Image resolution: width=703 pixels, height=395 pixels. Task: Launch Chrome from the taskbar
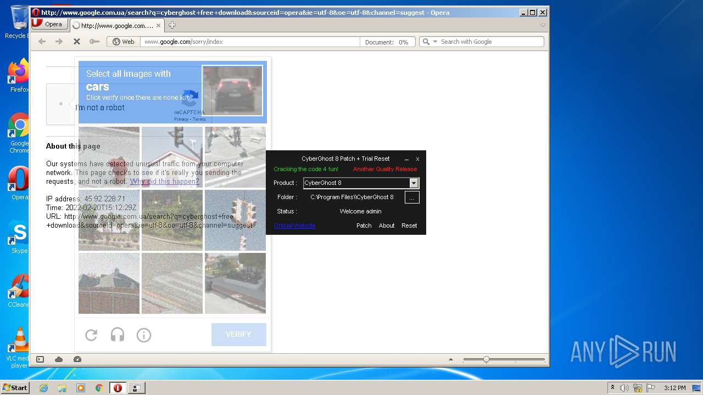(99, 388)
